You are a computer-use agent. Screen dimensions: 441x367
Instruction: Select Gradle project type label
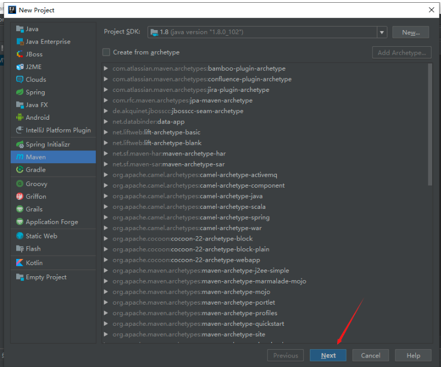(36, 169)
